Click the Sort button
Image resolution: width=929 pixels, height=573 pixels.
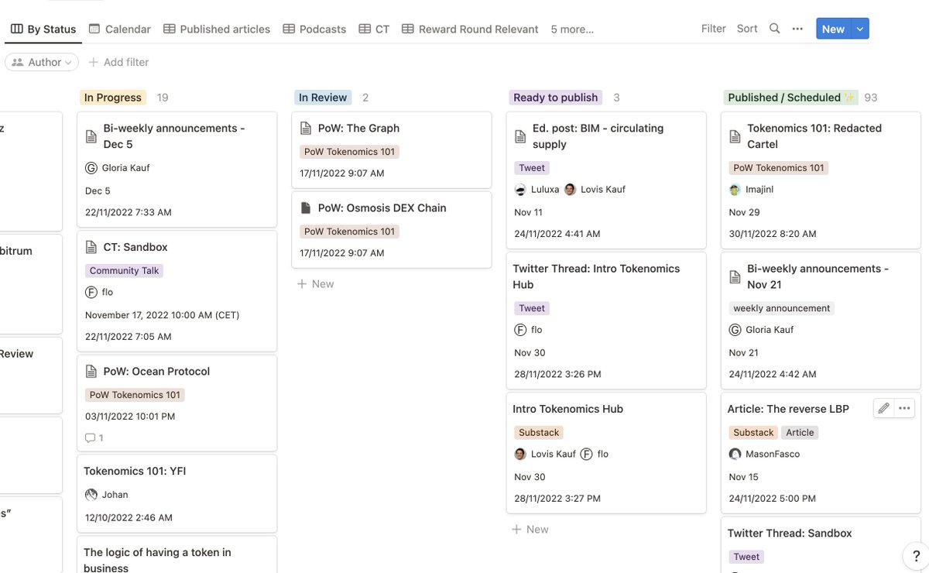click(747, 29)
